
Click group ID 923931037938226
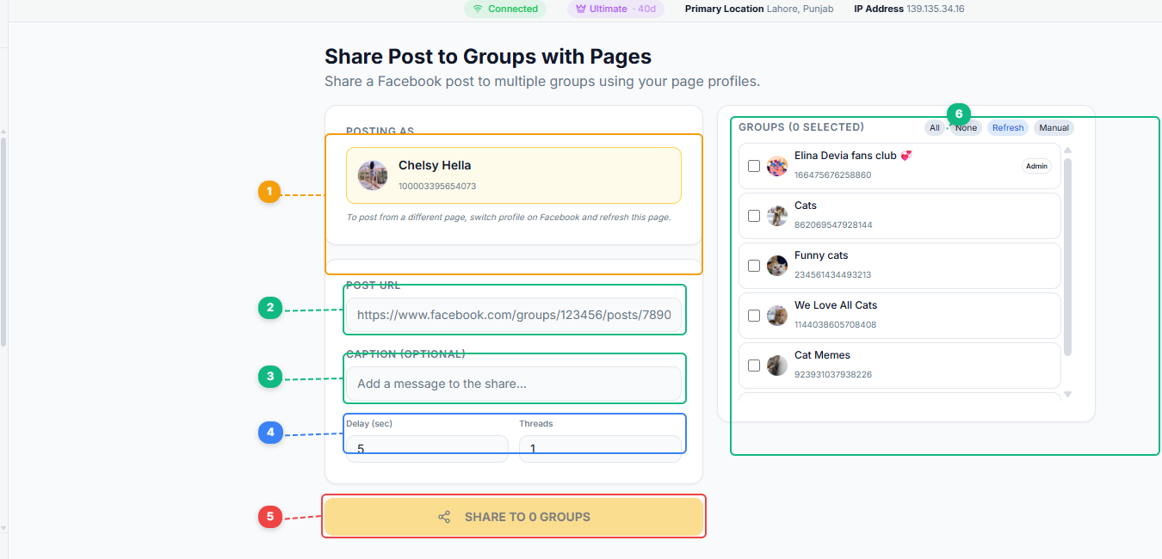click(833, 374)
